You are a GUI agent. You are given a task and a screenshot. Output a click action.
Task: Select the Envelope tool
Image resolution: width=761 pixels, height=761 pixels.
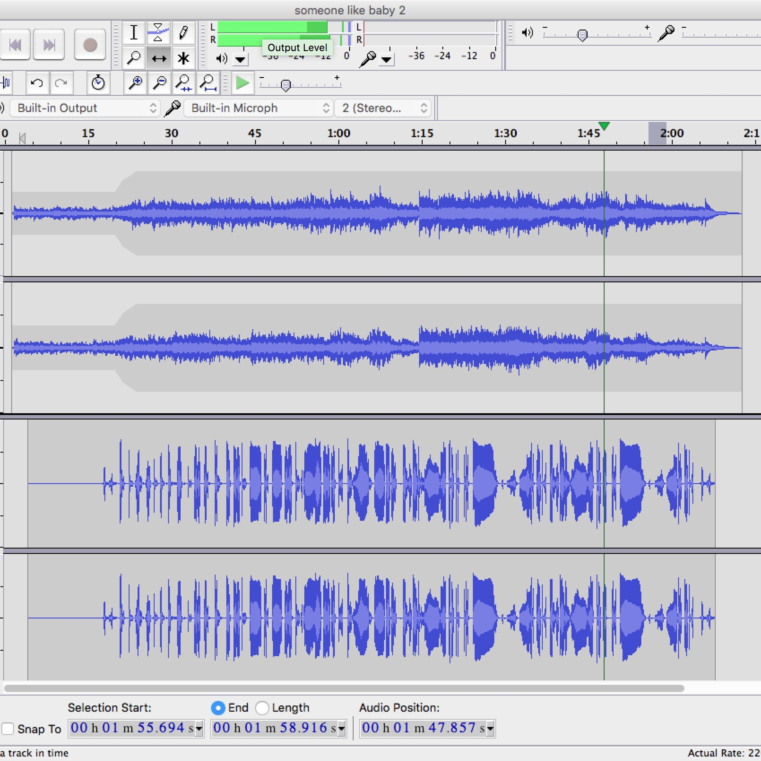tap(158, 33)
